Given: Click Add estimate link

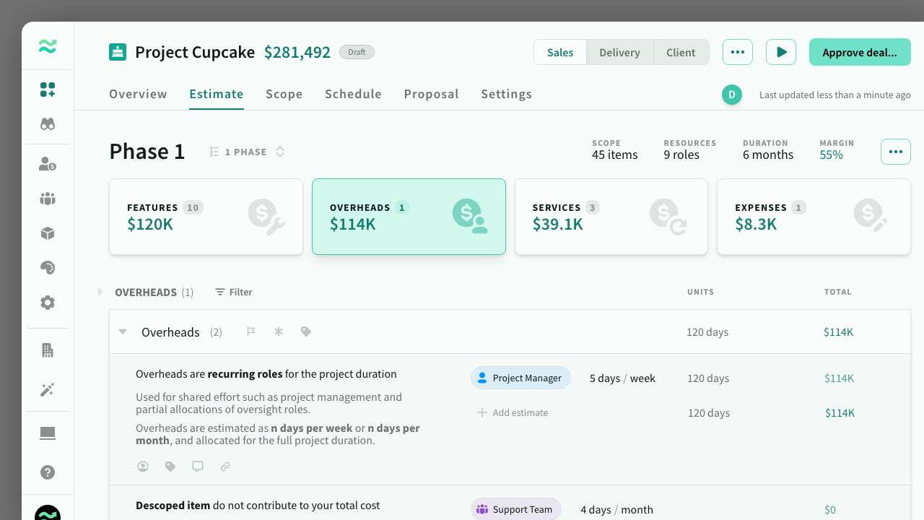Looking at the screenshot, I should pos(513,413).
